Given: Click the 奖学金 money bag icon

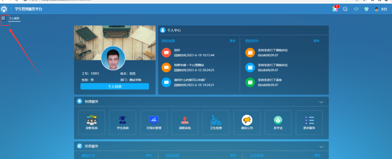Looking at the screenshot, I should coord(278,120).
